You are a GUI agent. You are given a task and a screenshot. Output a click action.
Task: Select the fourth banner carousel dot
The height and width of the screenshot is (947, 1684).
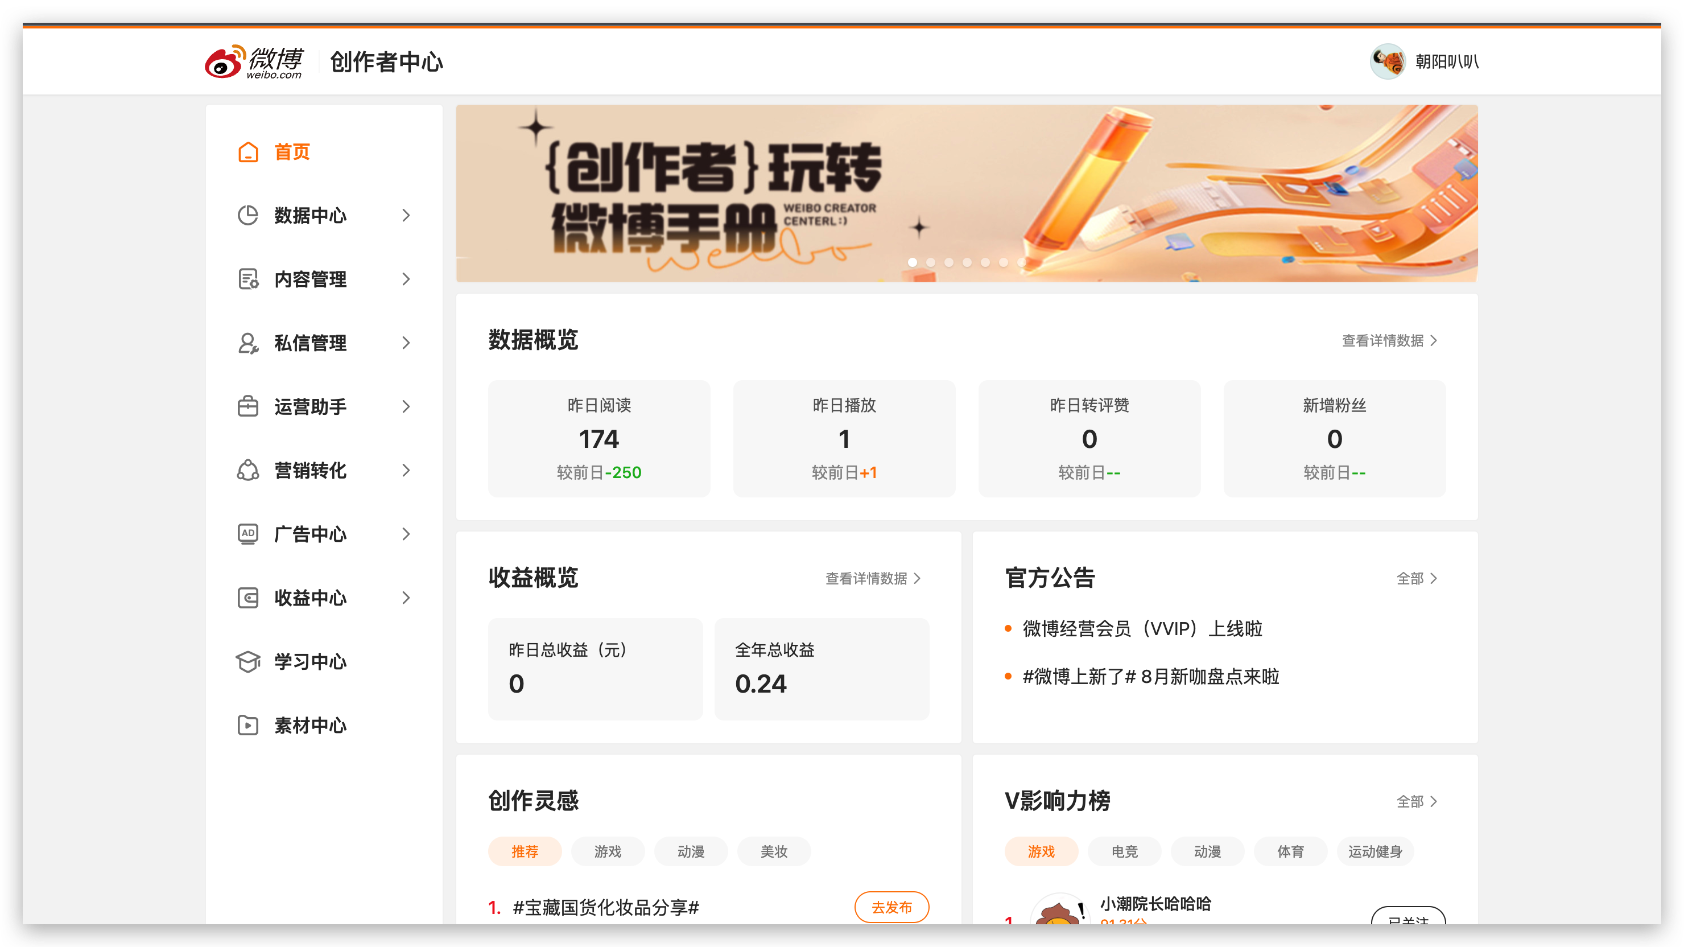tap(967, 262)
